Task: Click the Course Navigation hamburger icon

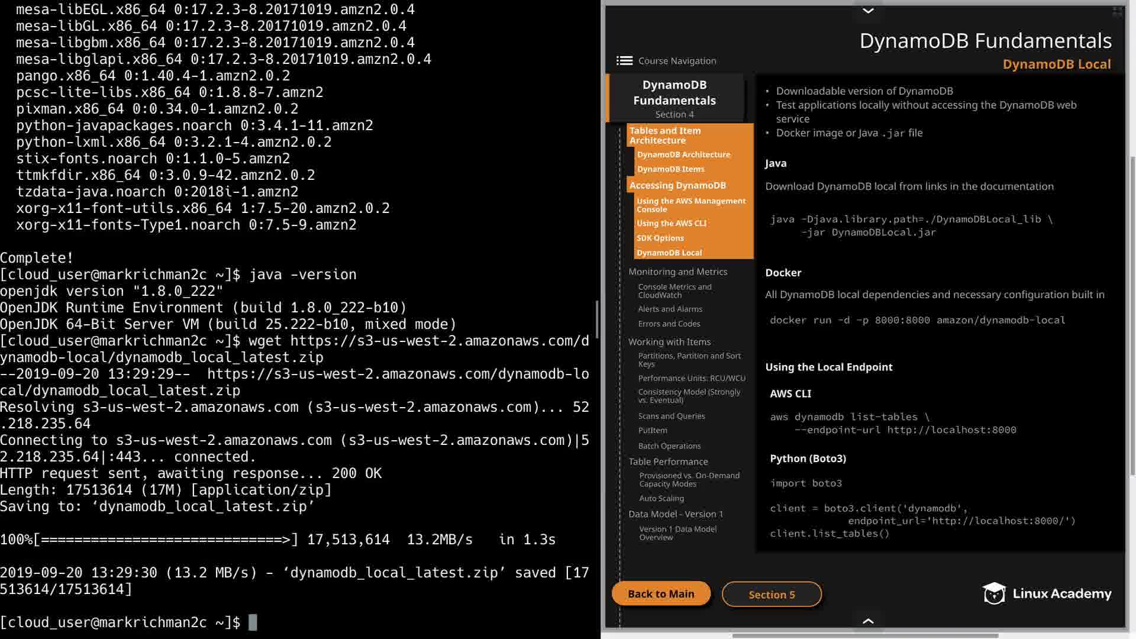Action: (624, 61)
